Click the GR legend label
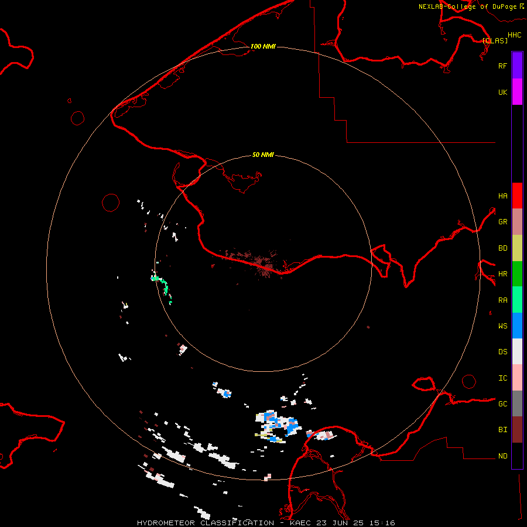This screenshot has height=527, width=527. tap(502, 222)
